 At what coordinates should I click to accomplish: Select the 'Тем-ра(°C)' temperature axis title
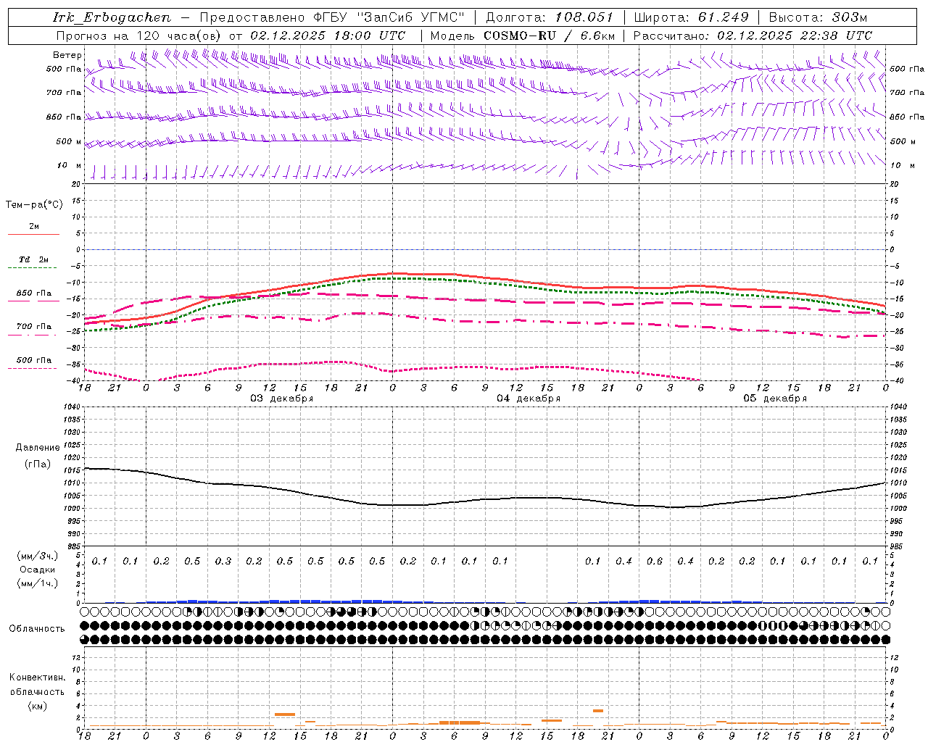[x=34, y=204]
